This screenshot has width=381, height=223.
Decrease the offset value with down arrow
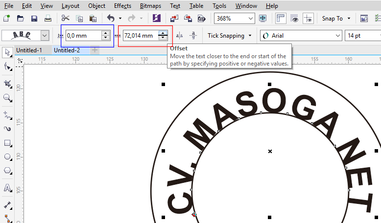(163, 38)
